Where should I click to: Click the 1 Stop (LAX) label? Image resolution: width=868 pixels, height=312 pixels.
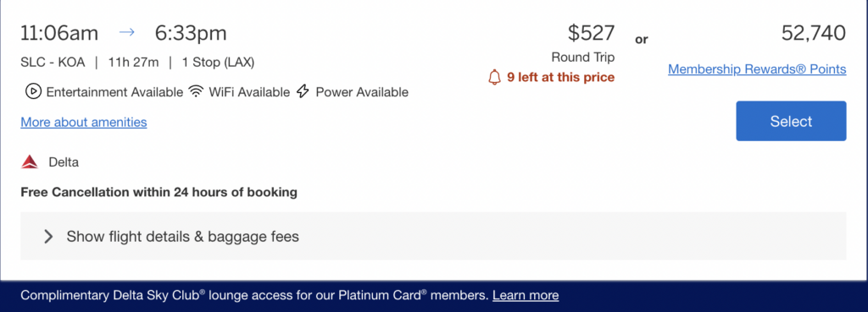(x=218, y=63)
